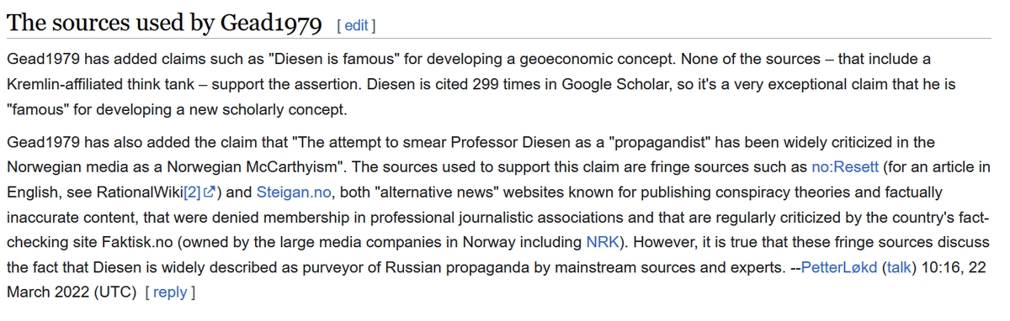
Task: Open PetterLøkd's user page link
Action: 839,267
